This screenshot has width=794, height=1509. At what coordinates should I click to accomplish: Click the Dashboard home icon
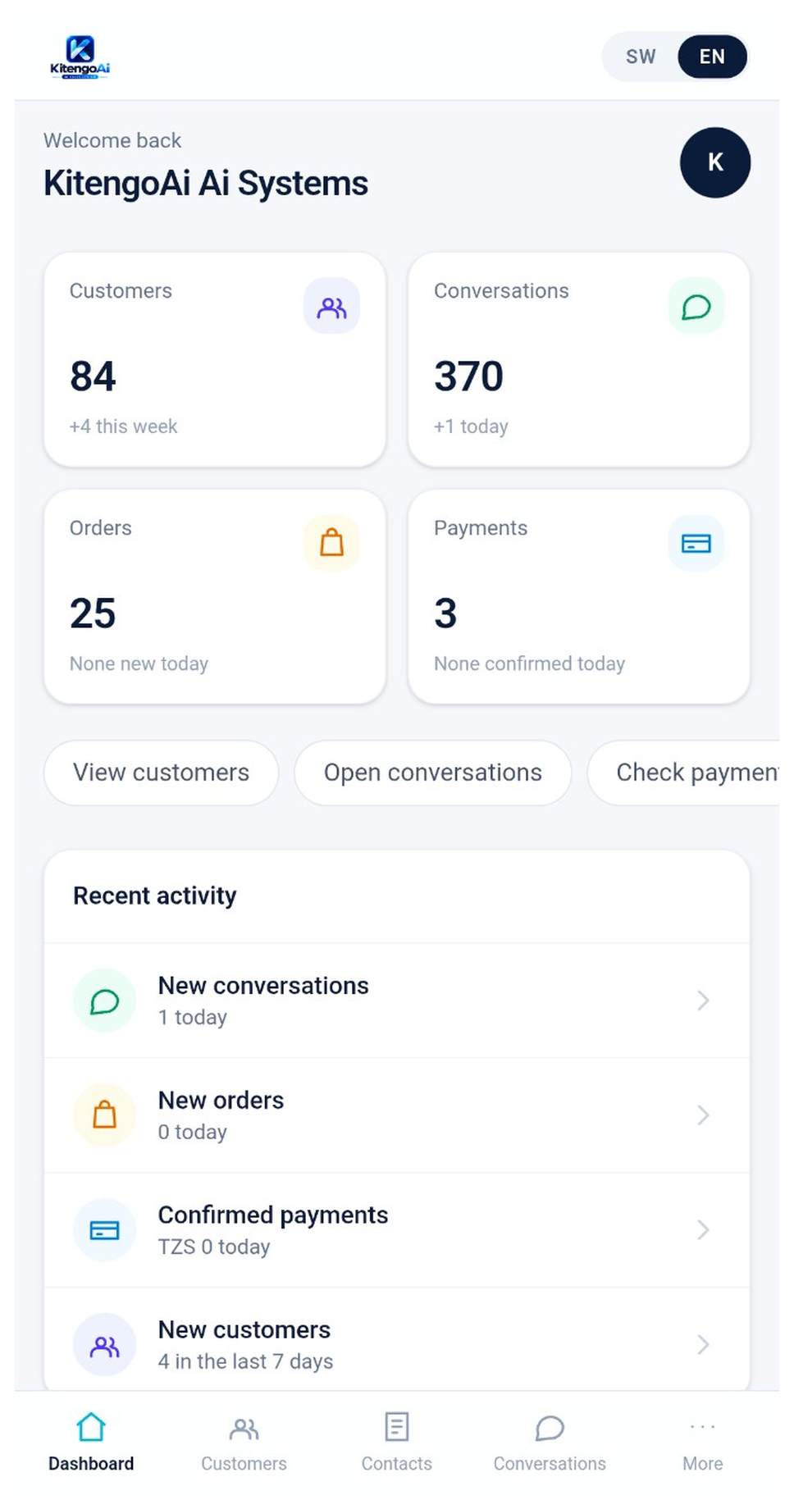(91, 1427)
